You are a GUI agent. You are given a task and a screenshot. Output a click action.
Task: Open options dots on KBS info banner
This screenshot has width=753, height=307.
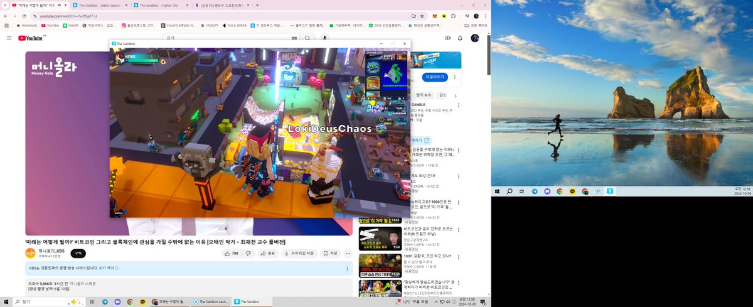click(x=348, y=268)
